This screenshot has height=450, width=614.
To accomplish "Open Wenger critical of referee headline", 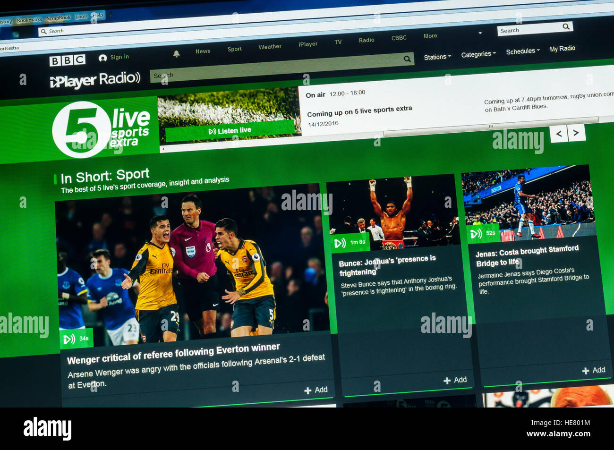I will click(173, 354).
